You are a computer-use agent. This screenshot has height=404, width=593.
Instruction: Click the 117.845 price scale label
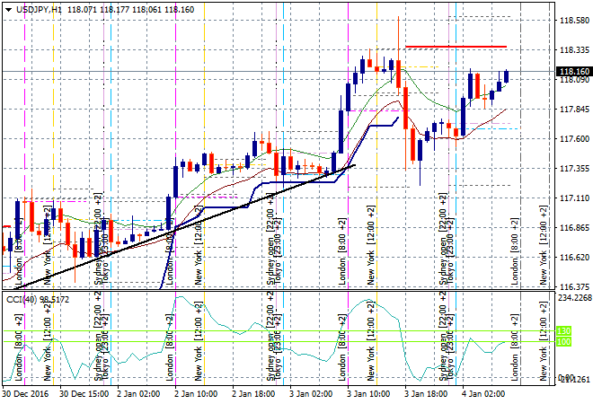tap(574, 110)
